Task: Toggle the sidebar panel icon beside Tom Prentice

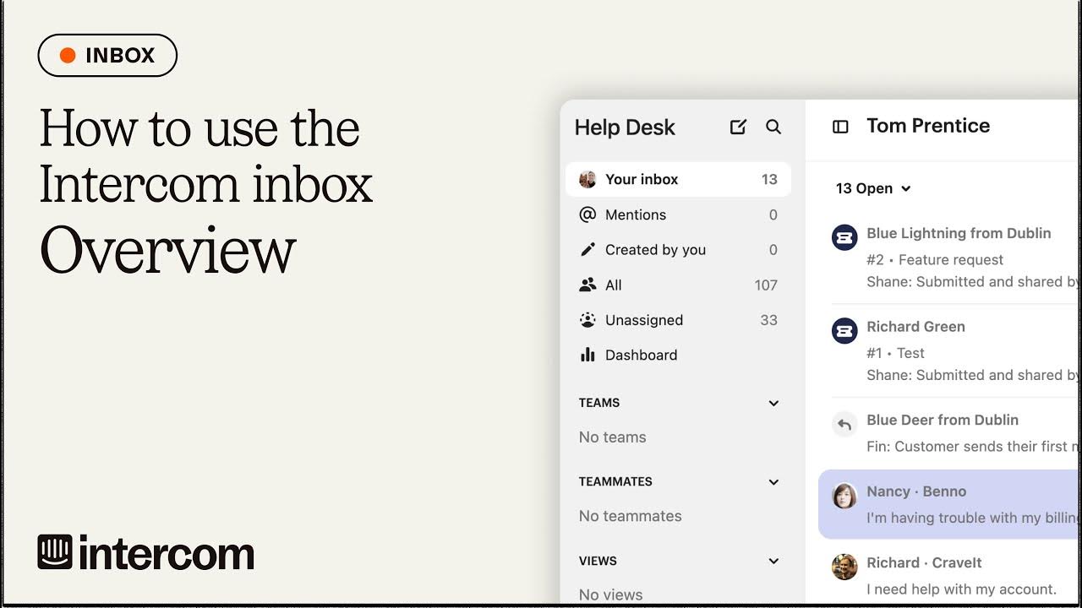Action: (x=840, y=127)
